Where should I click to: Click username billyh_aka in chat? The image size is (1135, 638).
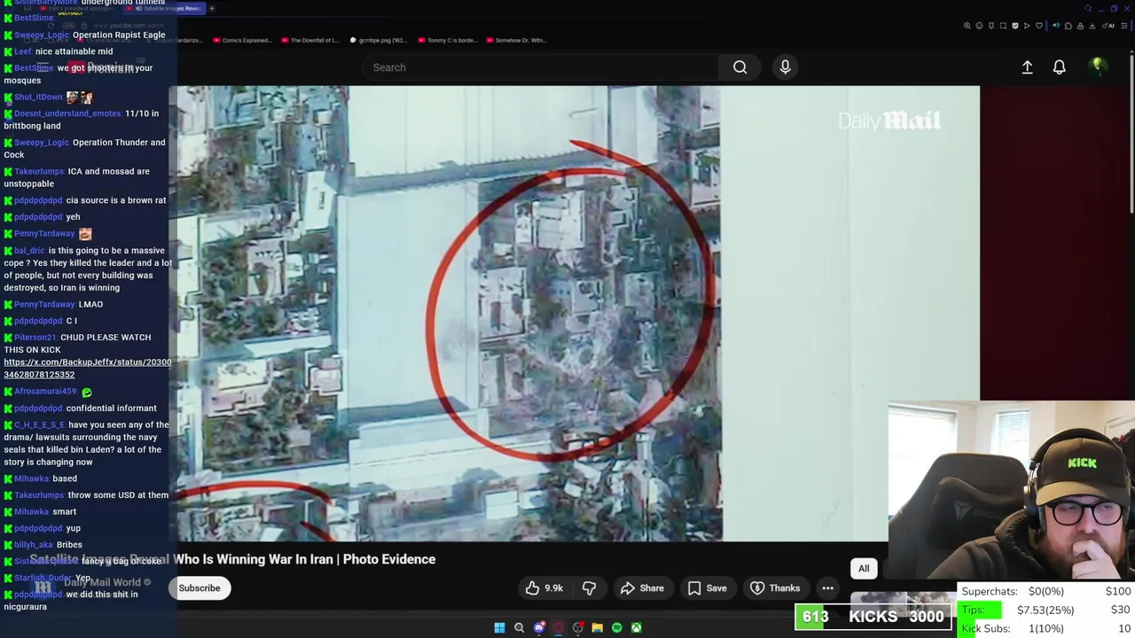pyautogui.click(x=34, y=545)
